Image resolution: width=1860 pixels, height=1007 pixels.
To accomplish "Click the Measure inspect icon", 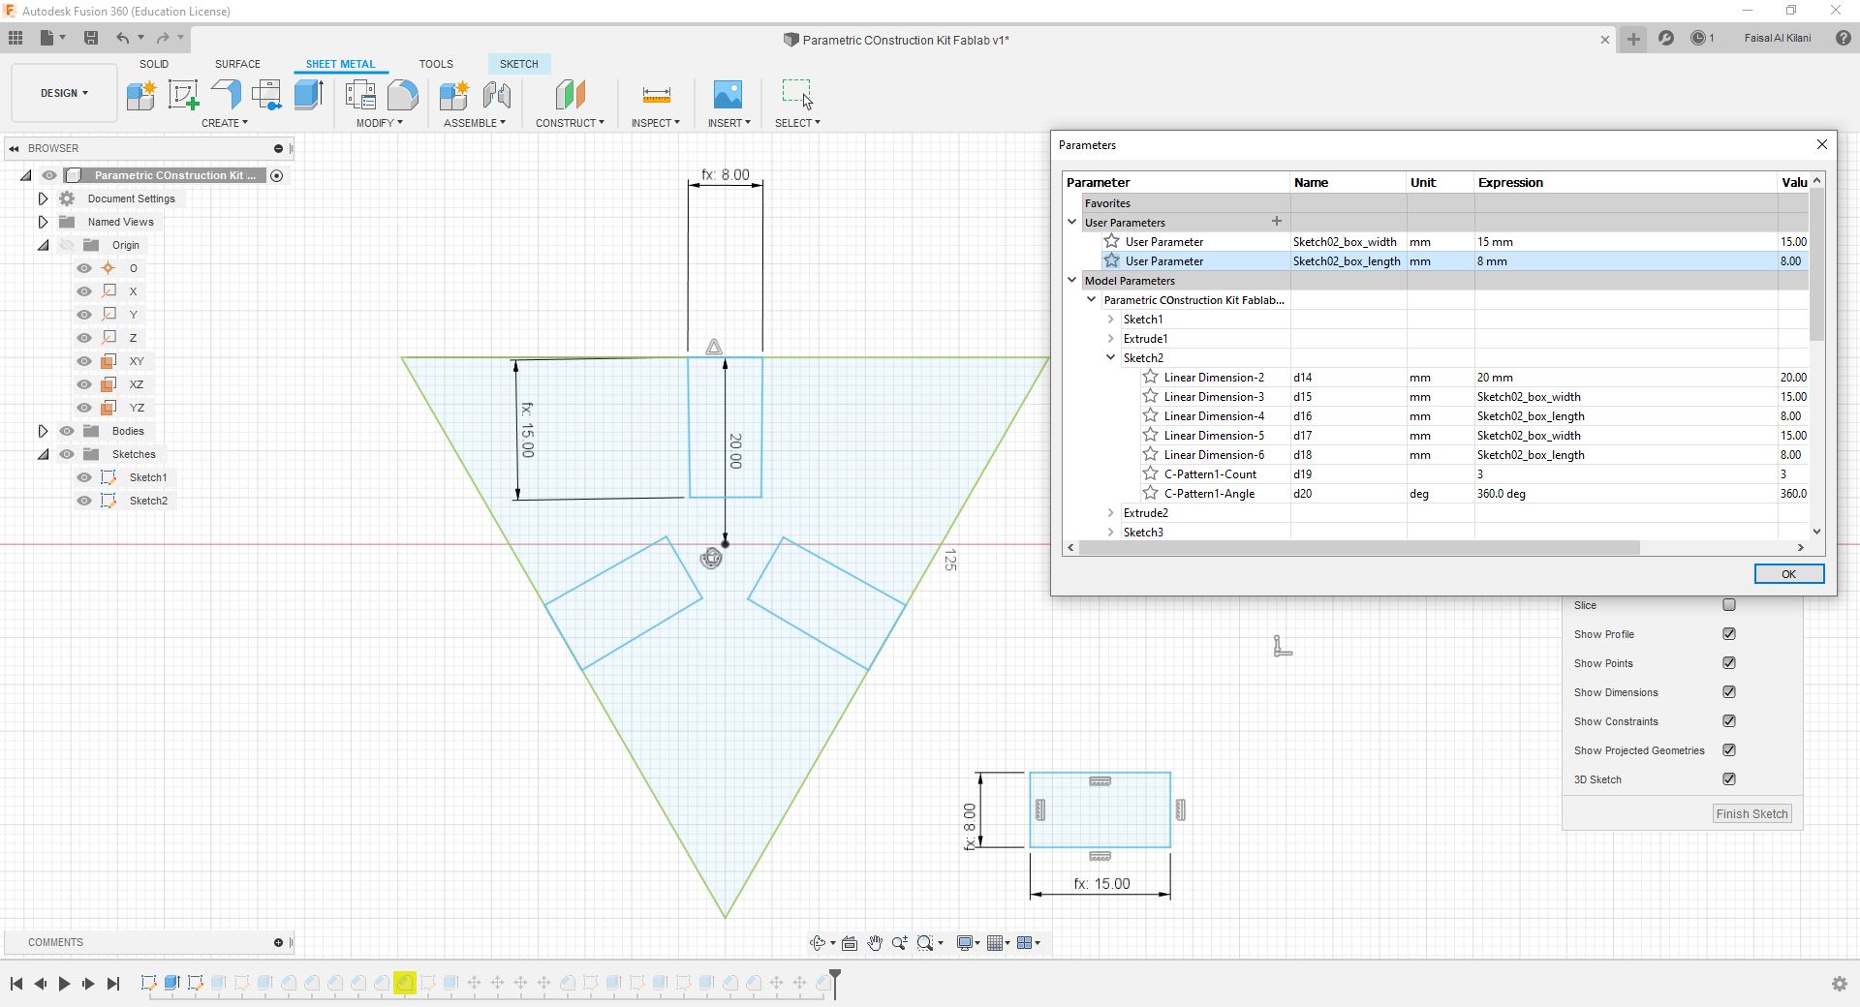I will click(x=656, y=95).
